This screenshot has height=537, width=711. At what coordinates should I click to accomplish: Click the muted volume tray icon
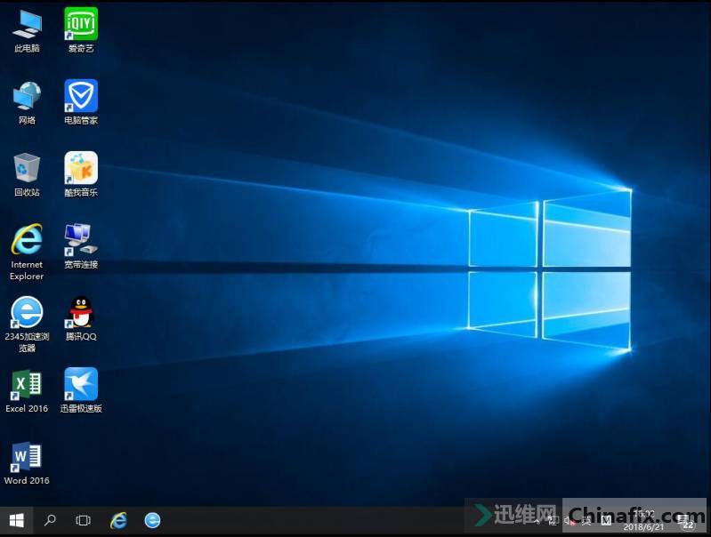coord(570,521)
